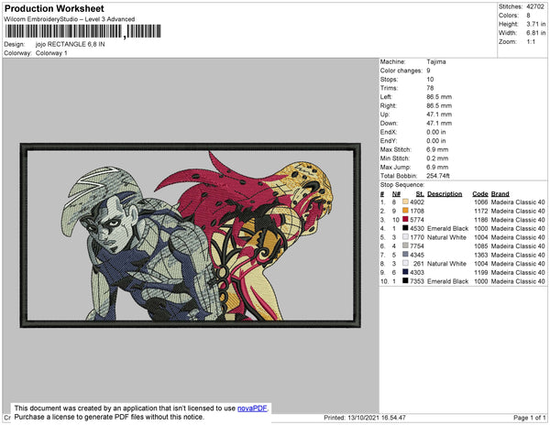This screenshot has width=550, height=425.
Task: Select thread code 1363 in row 7
Action: pos(480,255)
